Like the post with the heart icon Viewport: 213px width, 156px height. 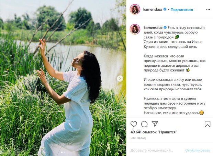pyautogui.click(x=134, y=124)
